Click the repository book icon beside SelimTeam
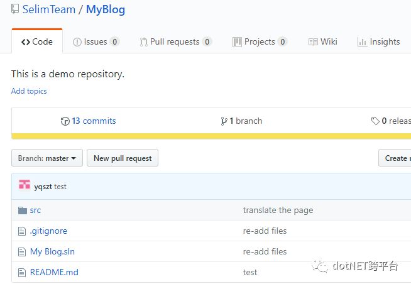 pos(15,9)
